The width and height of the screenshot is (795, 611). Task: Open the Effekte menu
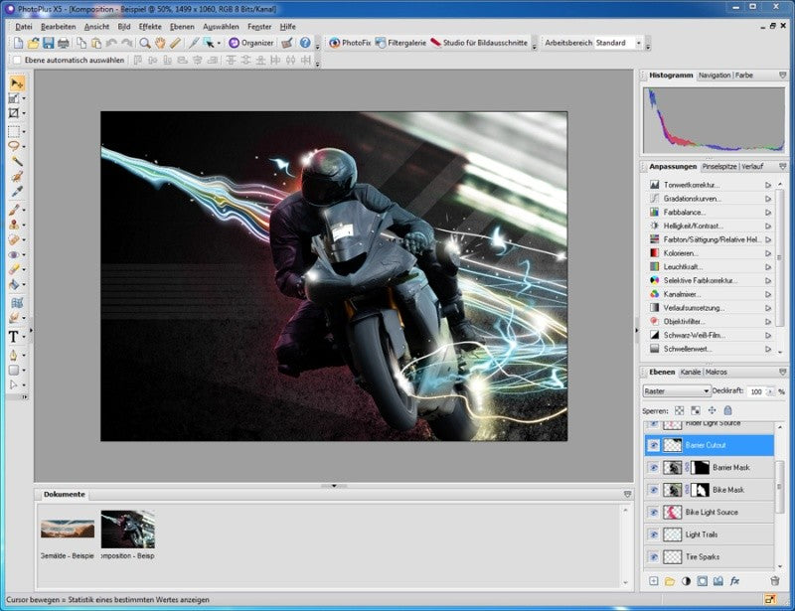click(150, 27)
